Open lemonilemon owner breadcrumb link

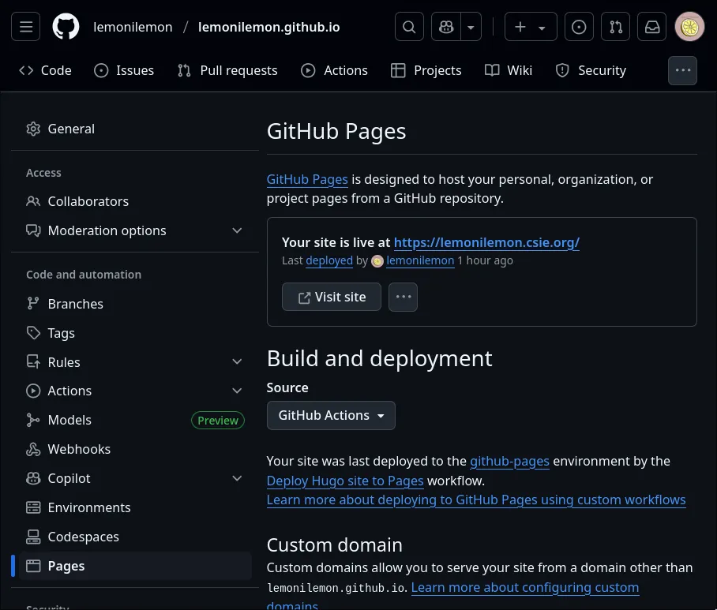[133, 27]
